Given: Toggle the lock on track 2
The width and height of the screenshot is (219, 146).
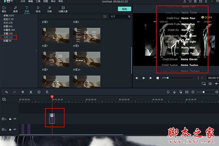Looking at the screenshot, I should [x=10, y=129].
